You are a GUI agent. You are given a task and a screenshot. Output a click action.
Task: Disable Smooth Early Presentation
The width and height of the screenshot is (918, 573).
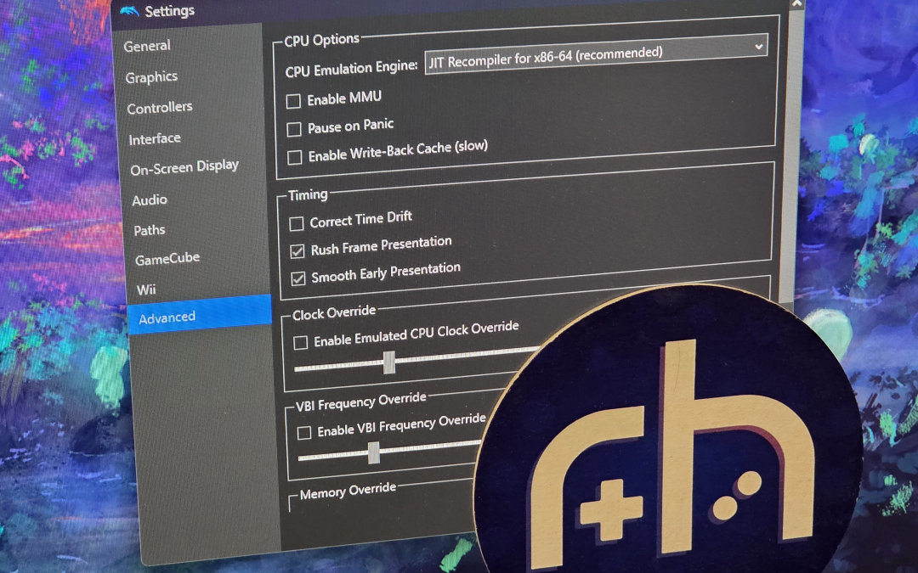click(x=298, y=278)
